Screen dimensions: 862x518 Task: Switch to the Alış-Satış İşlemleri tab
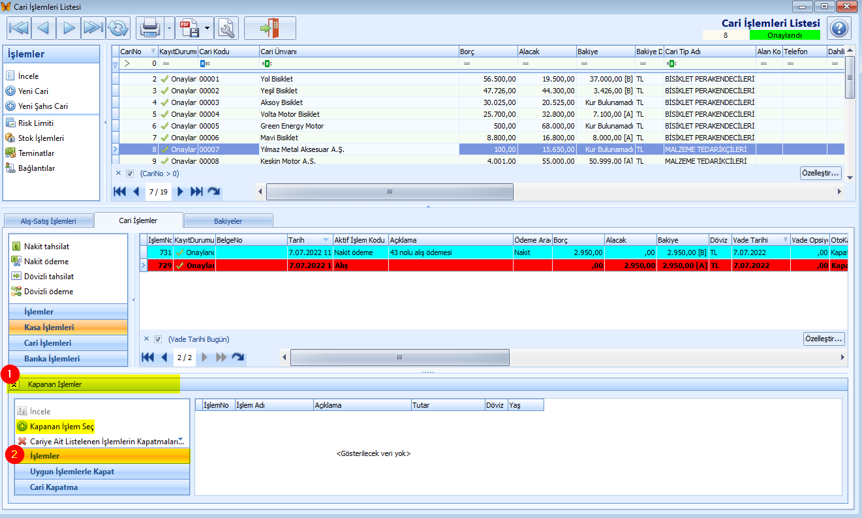click(48, 221)
